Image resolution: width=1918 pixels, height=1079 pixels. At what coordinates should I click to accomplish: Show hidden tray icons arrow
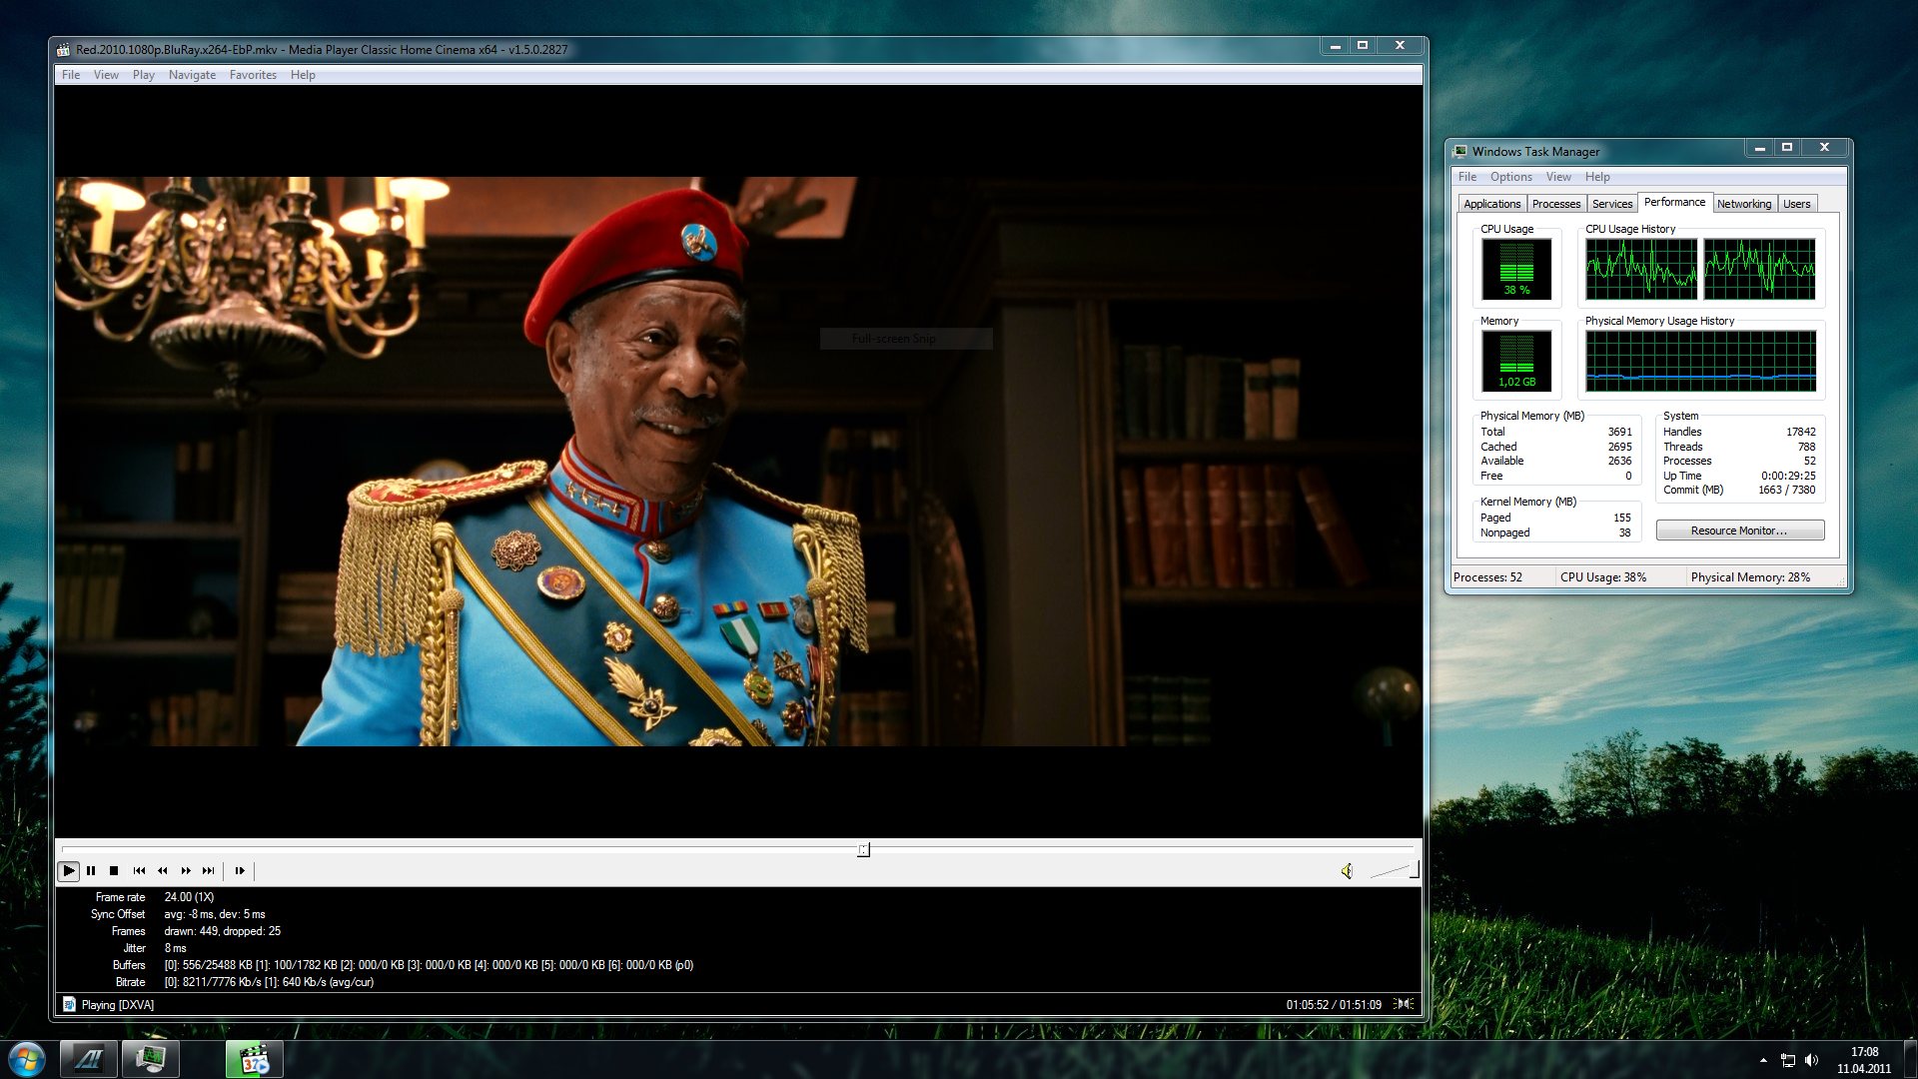(1763, 1060)
